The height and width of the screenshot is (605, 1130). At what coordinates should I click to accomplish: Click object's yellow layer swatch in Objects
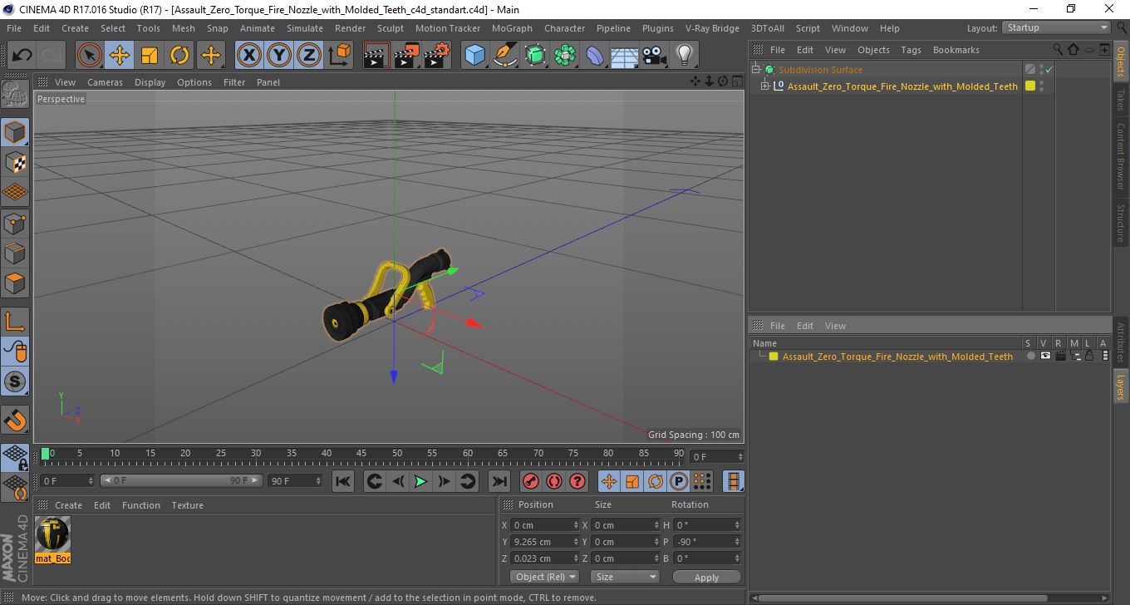pyautogui.click(x=1030, y=86)
